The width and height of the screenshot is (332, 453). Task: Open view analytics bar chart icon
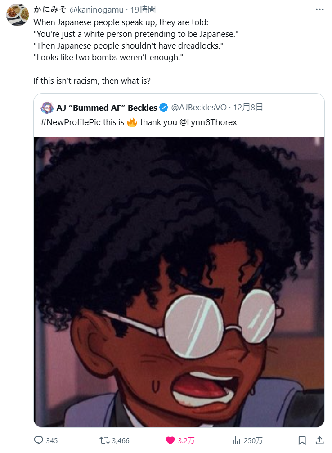pyautogui.click(x=237, y=440)
